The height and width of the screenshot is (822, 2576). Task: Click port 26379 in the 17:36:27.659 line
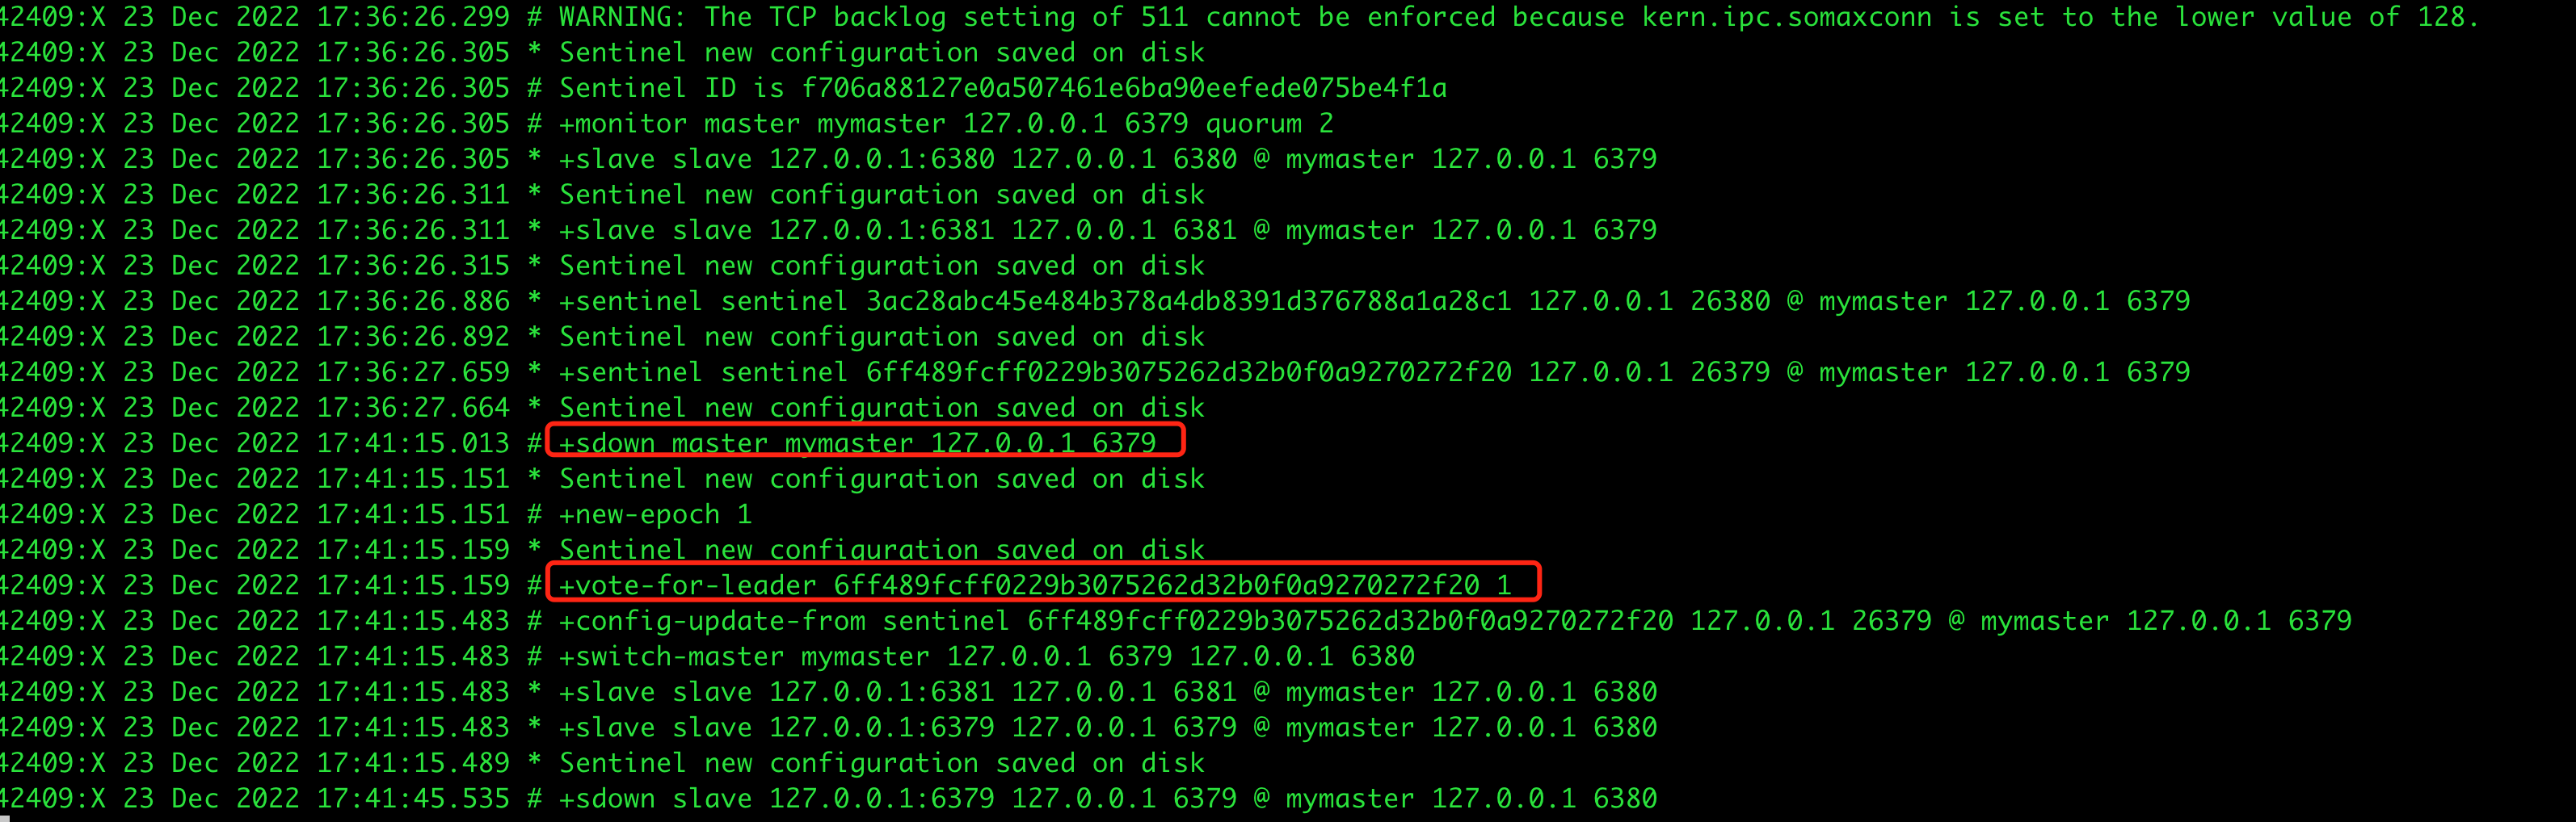[1730, 371]
